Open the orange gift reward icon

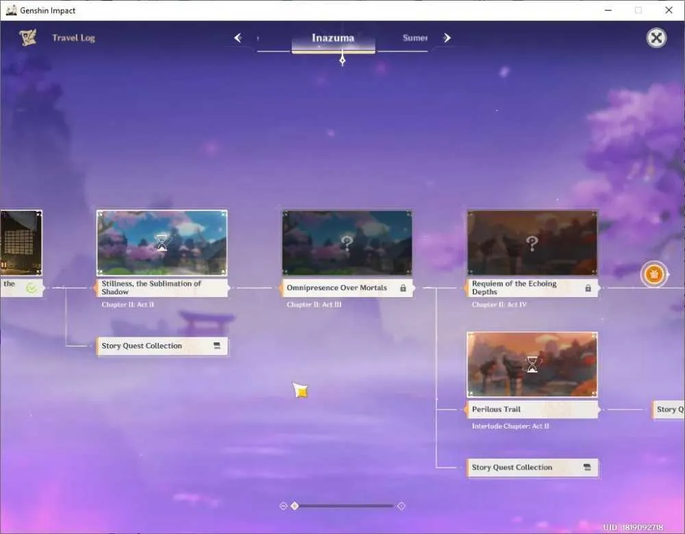pyautogui.click(x=653, y=275)
